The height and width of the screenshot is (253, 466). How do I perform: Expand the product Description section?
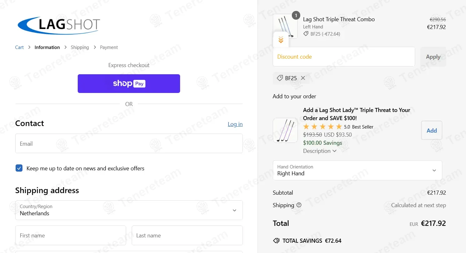[x=320, y=151]
